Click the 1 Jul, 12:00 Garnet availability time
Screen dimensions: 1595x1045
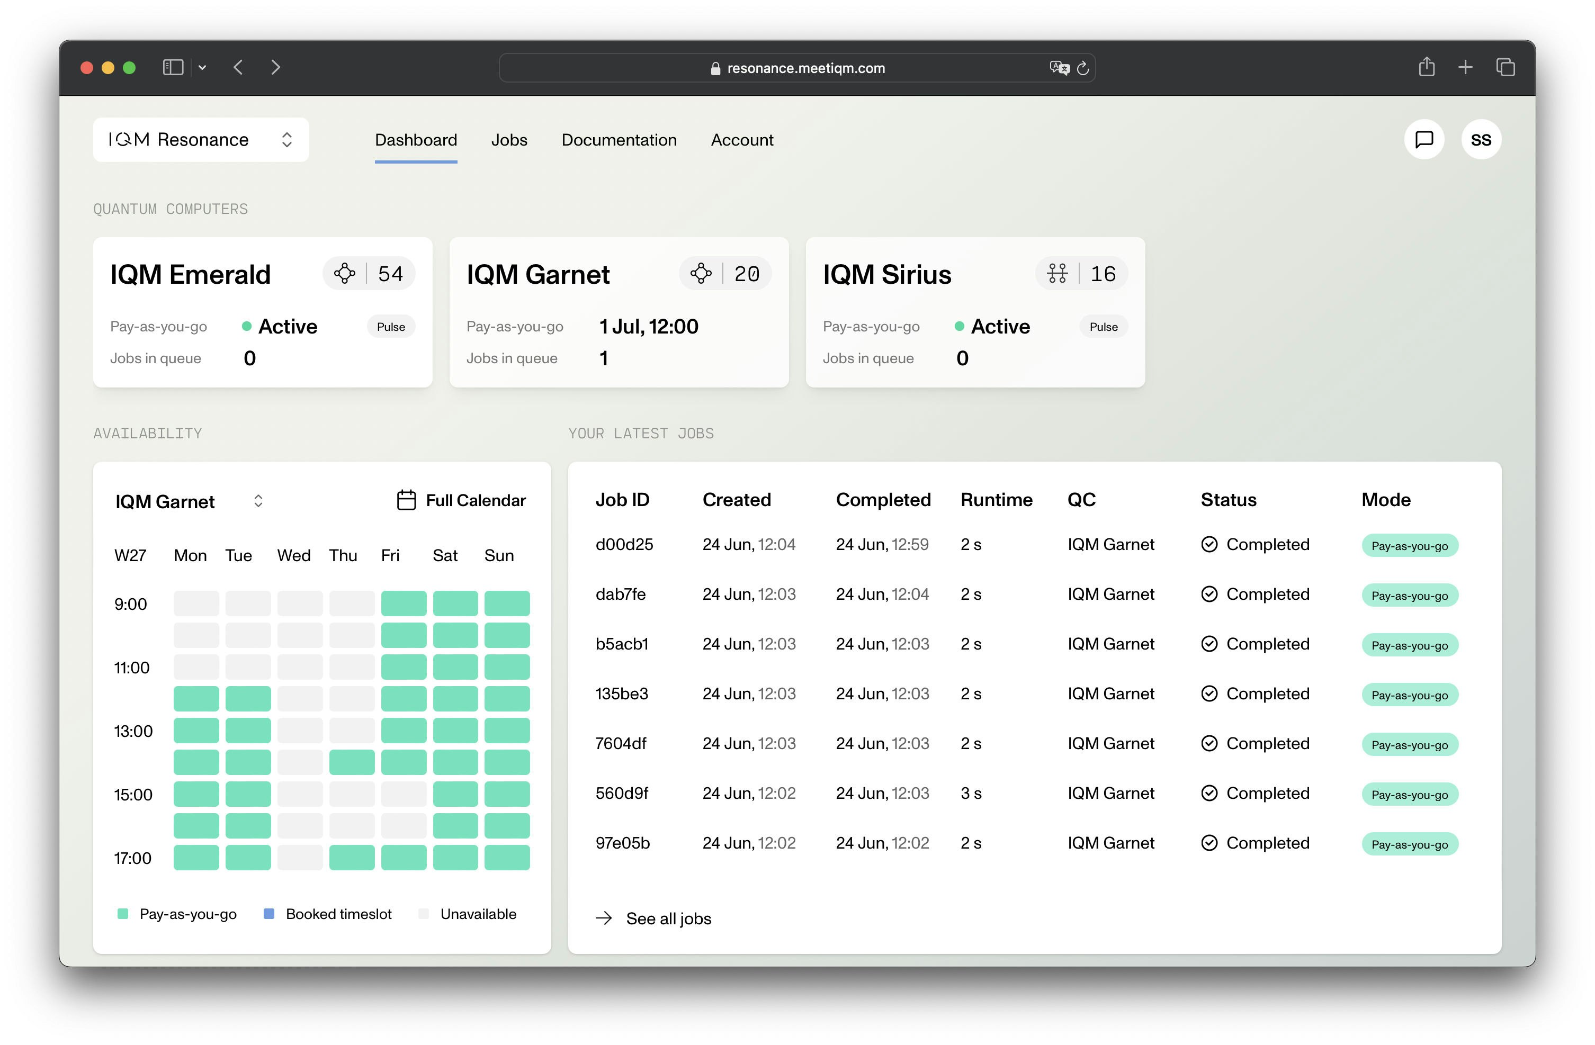tap(649, 326)
